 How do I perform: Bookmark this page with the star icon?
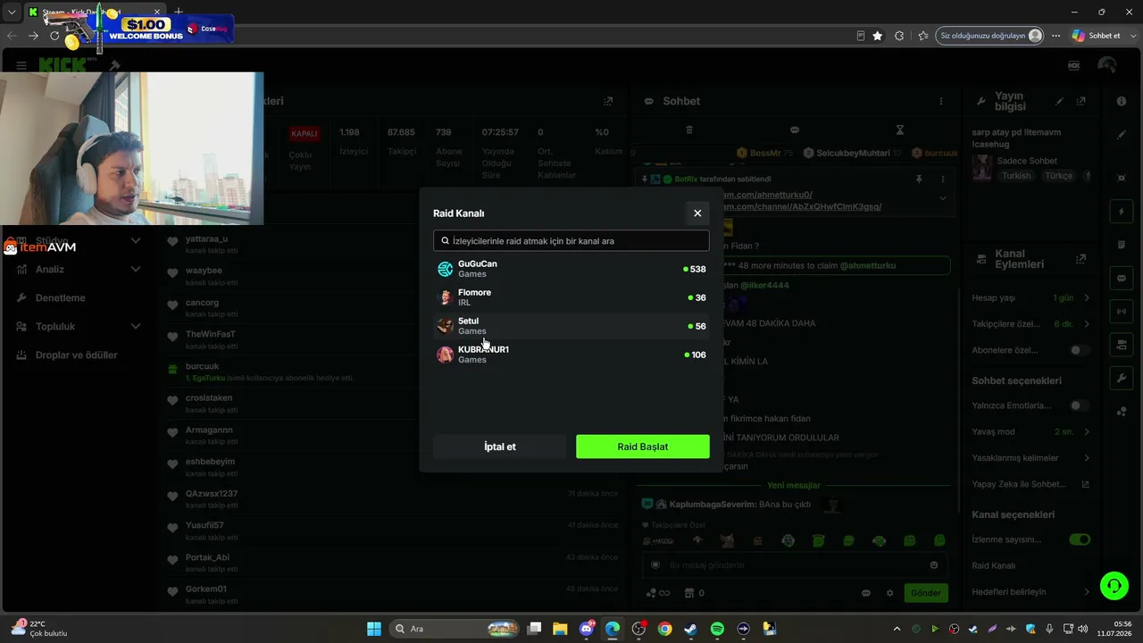[x=878, y=36]
